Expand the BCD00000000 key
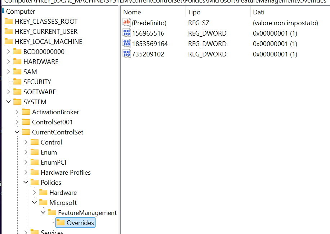 coord(8,51)
